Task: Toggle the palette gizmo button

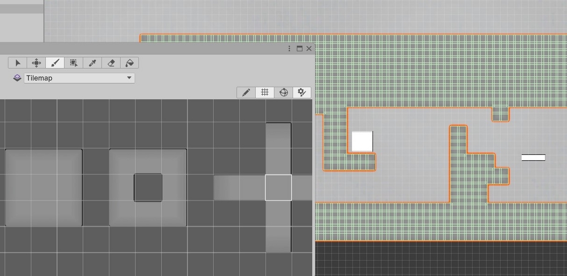Action: (283, 92)
